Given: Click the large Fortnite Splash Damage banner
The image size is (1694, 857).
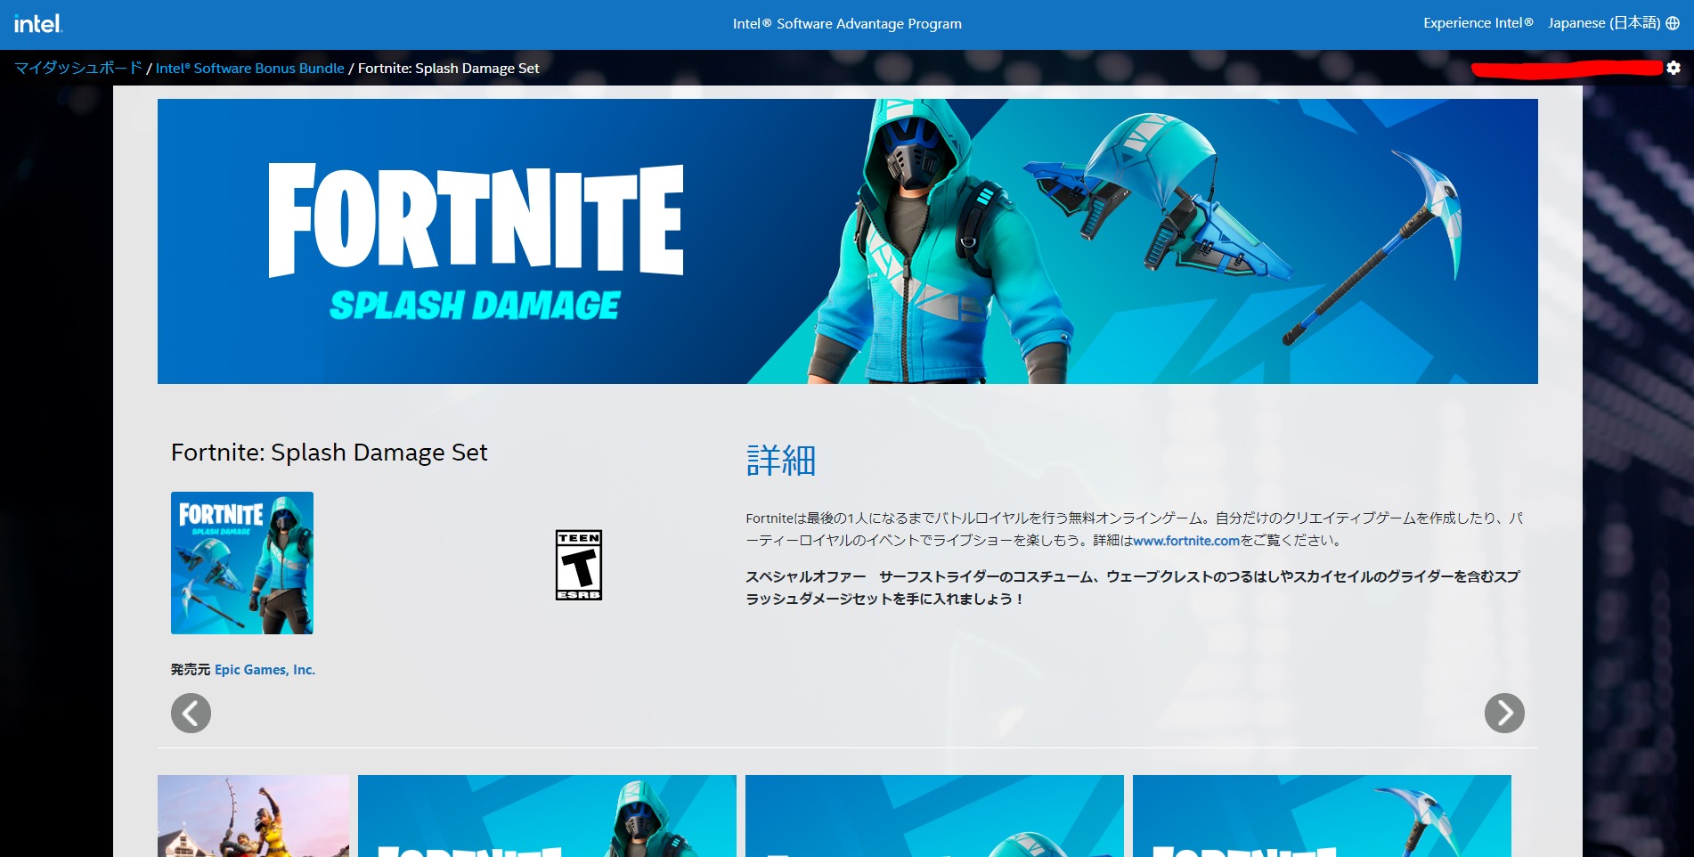Looking at the screenshot, I should 848,241.
